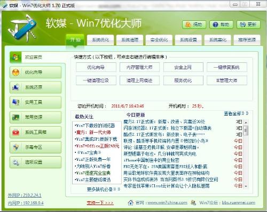Switch to the 系统优化 tab
267x212 pixels.
coord(100,40)
